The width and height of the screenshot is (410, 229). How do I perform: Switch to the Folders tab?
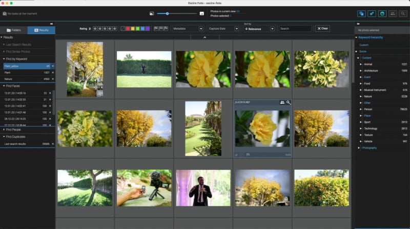tap(14, 30)
